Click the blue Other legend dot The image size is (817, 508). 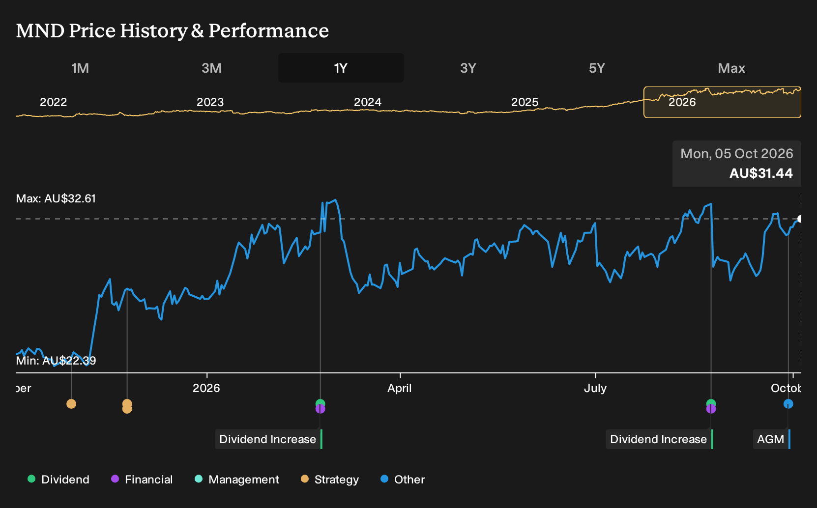(x=384, y=479)
